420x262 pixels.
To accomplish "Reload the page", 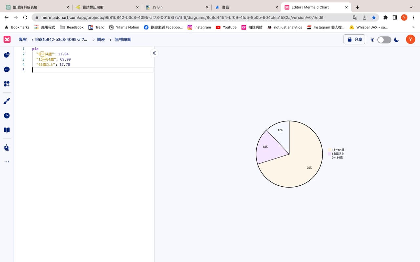I will tap(25, 17).
